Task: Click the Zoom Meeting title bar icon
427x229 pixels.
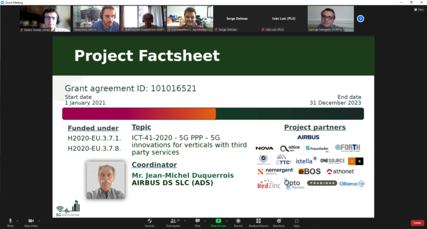Action: coord(2,2)
